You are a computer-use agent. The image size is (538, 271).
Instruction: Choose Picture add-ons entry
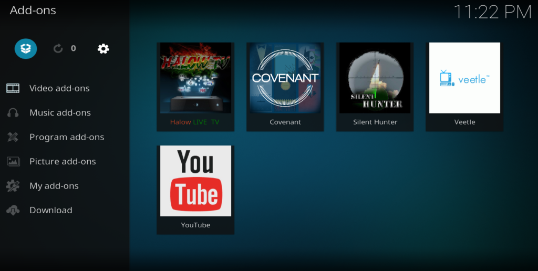click(63, 161)
